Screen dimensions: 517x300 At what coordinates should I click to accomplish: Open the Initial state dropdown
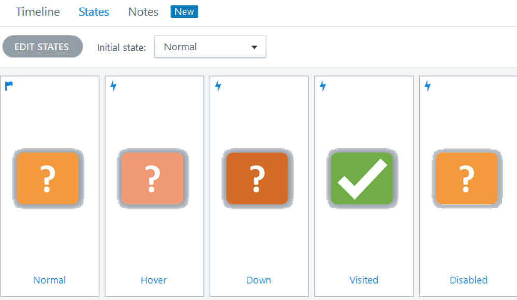pos(210,47)
